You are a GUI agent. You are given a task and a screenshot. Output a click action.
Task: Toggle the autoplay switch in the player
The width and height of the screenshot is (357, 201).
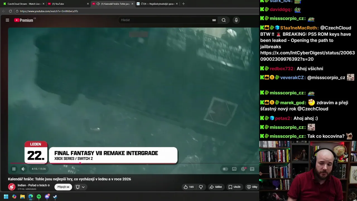coord(225,169)
